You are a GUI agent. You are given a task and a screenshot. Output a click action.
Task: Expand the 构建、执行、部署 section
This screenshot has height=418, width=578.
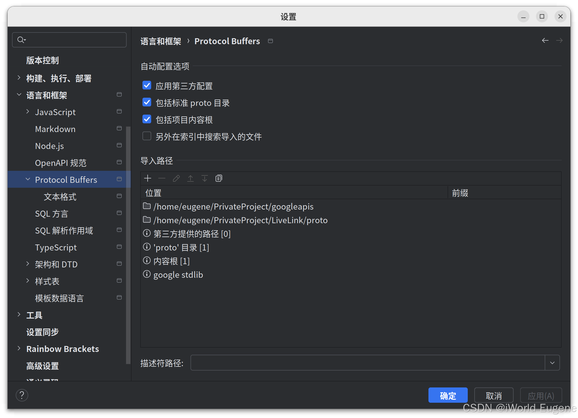click(19, 78)
